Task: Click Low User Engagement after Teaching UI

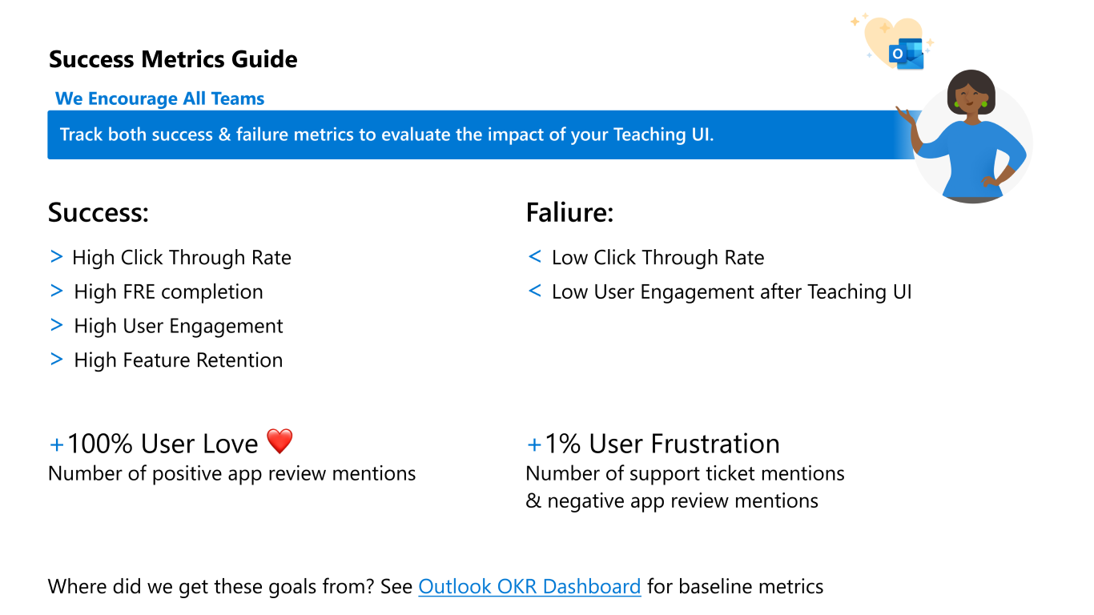Action: [x=732, y=291]
